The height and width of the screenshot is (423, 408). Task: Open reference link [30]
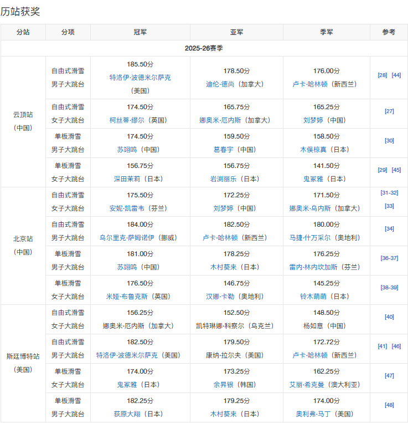(x=389, y=141)
